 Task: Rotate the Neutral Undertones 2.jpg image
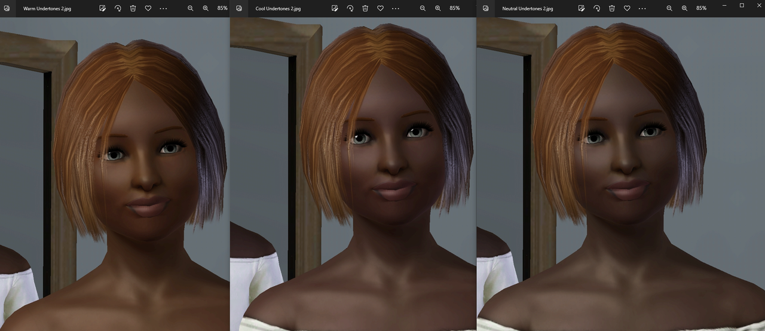596,8
